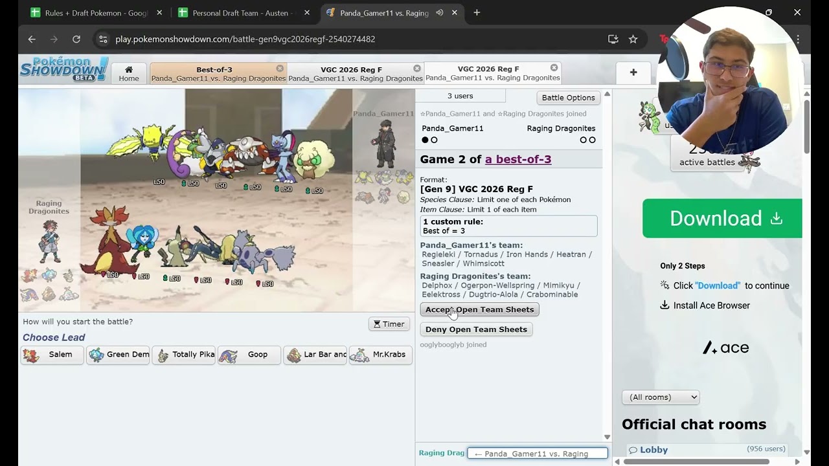
Task: Open the Showdown Home tab
Action: click(x=129, y=73)
